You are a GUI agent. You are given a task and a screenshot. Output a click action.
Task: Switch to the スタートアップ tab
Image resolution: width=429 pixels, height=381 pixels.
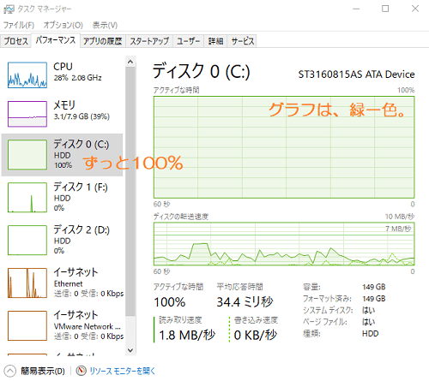[x=149, y=41]
